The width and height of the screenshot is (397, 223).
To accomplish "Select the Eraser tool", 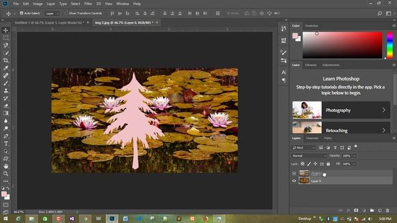I will click(x=6, y=106).
